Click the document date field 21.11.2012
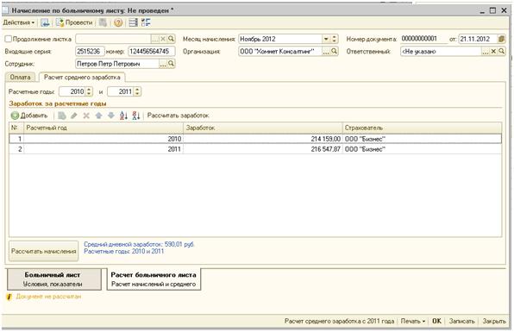 click(477, 39)
